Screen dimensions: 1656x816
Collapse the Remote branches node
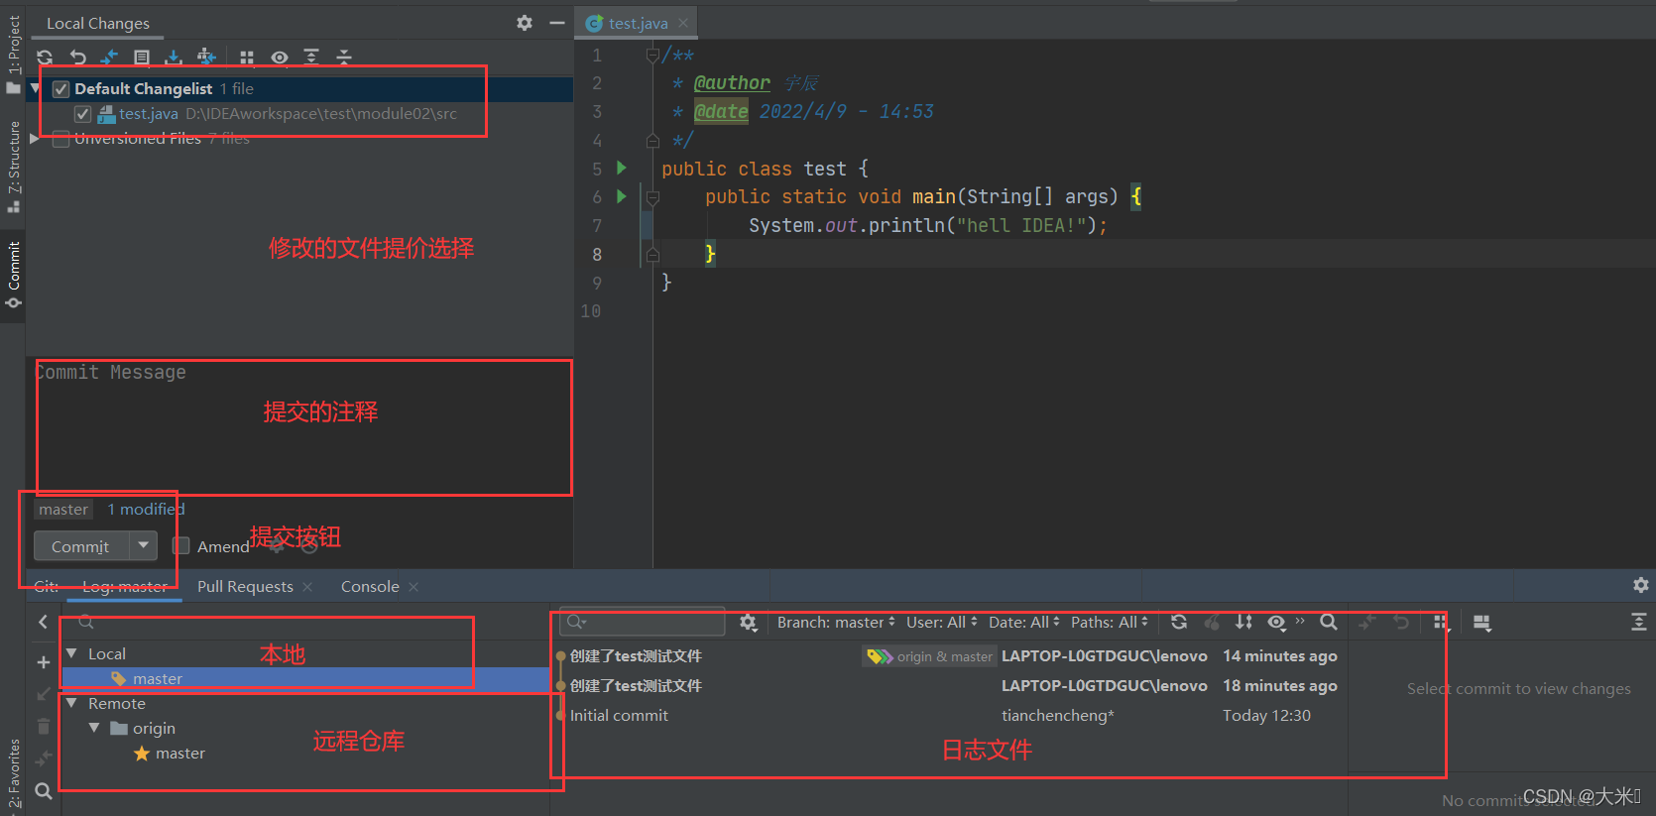(x=71, y=703)
